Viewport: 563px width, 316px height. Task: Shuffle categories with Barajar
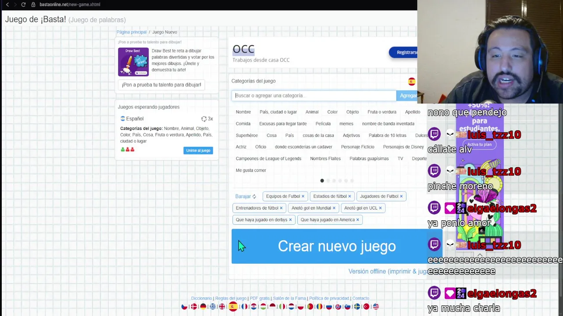pos(245,196)
